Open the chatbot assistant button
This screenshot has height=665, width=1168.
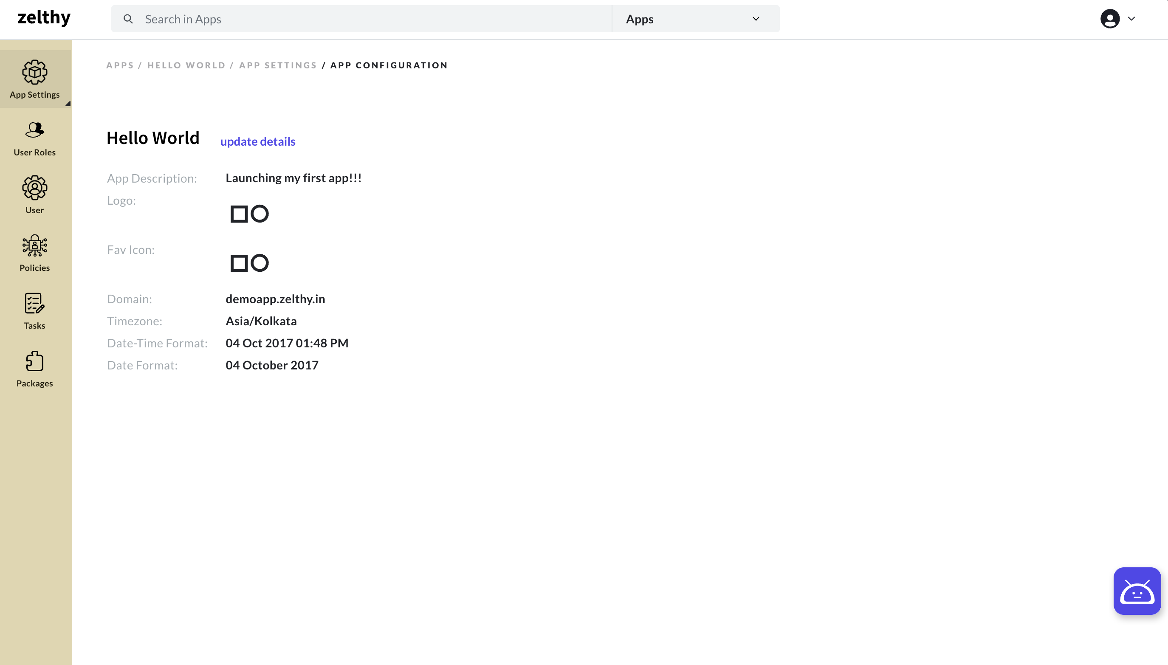click(1137, 591)
